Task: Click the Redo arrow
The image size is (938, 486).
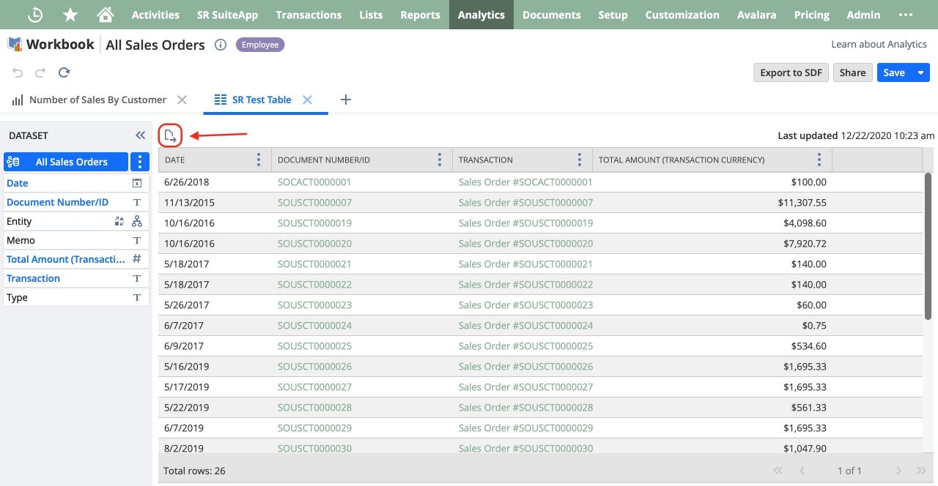Action: coord(40,72)
